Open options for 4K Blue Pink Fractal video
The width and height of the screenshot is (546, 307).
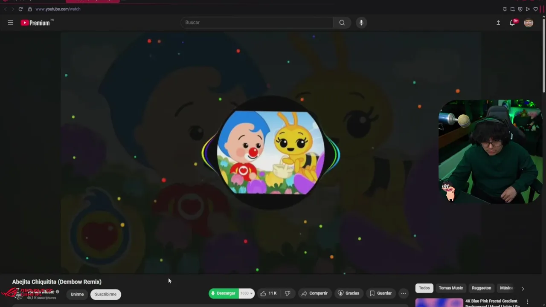(527, 302)
